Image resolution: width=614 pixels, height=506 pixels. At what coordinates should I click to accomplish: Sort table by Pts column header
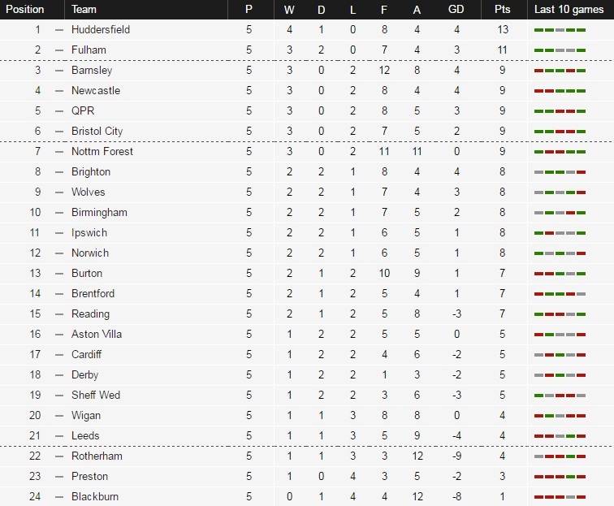point(503,10)
